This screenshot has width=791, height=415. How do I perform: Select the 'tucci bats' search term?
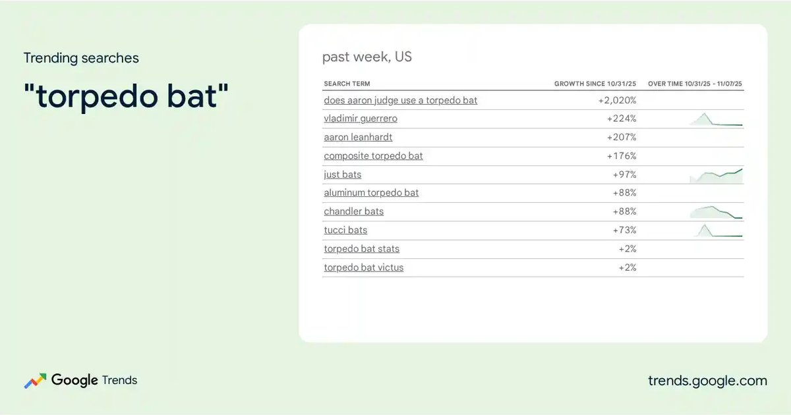tap(345, 230)
